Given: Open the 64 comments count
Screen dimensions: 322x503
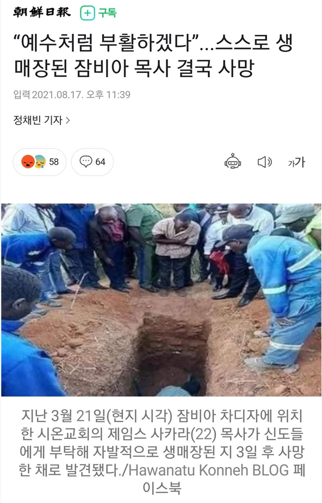Looking at the screenshot, I should [x=100, y=162].
